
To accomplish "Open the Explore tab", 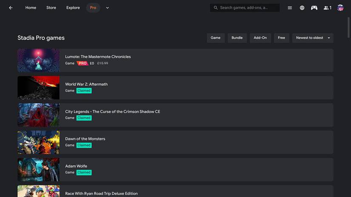I will coord(73,8).
